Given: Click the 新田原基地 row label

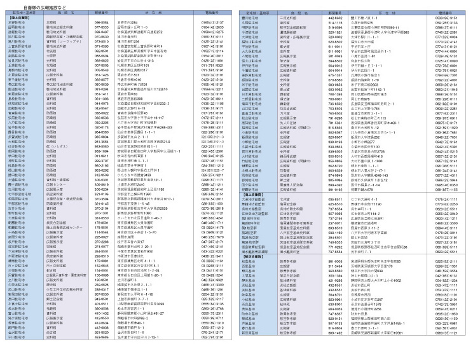Looking at the screenshot, I should 250,333.
